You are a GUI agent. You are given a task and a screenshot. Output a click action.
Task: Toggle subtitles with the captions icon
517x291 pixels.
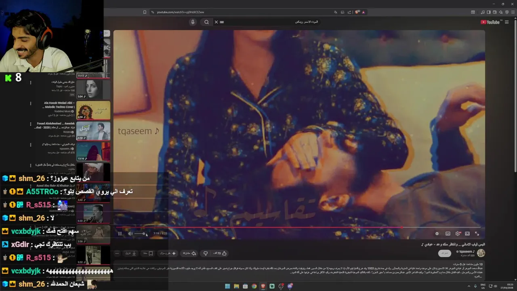[448, 234]
